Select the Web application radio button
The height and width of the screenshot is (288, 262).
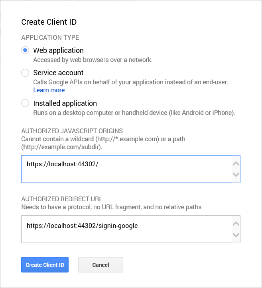pos(25,51)
